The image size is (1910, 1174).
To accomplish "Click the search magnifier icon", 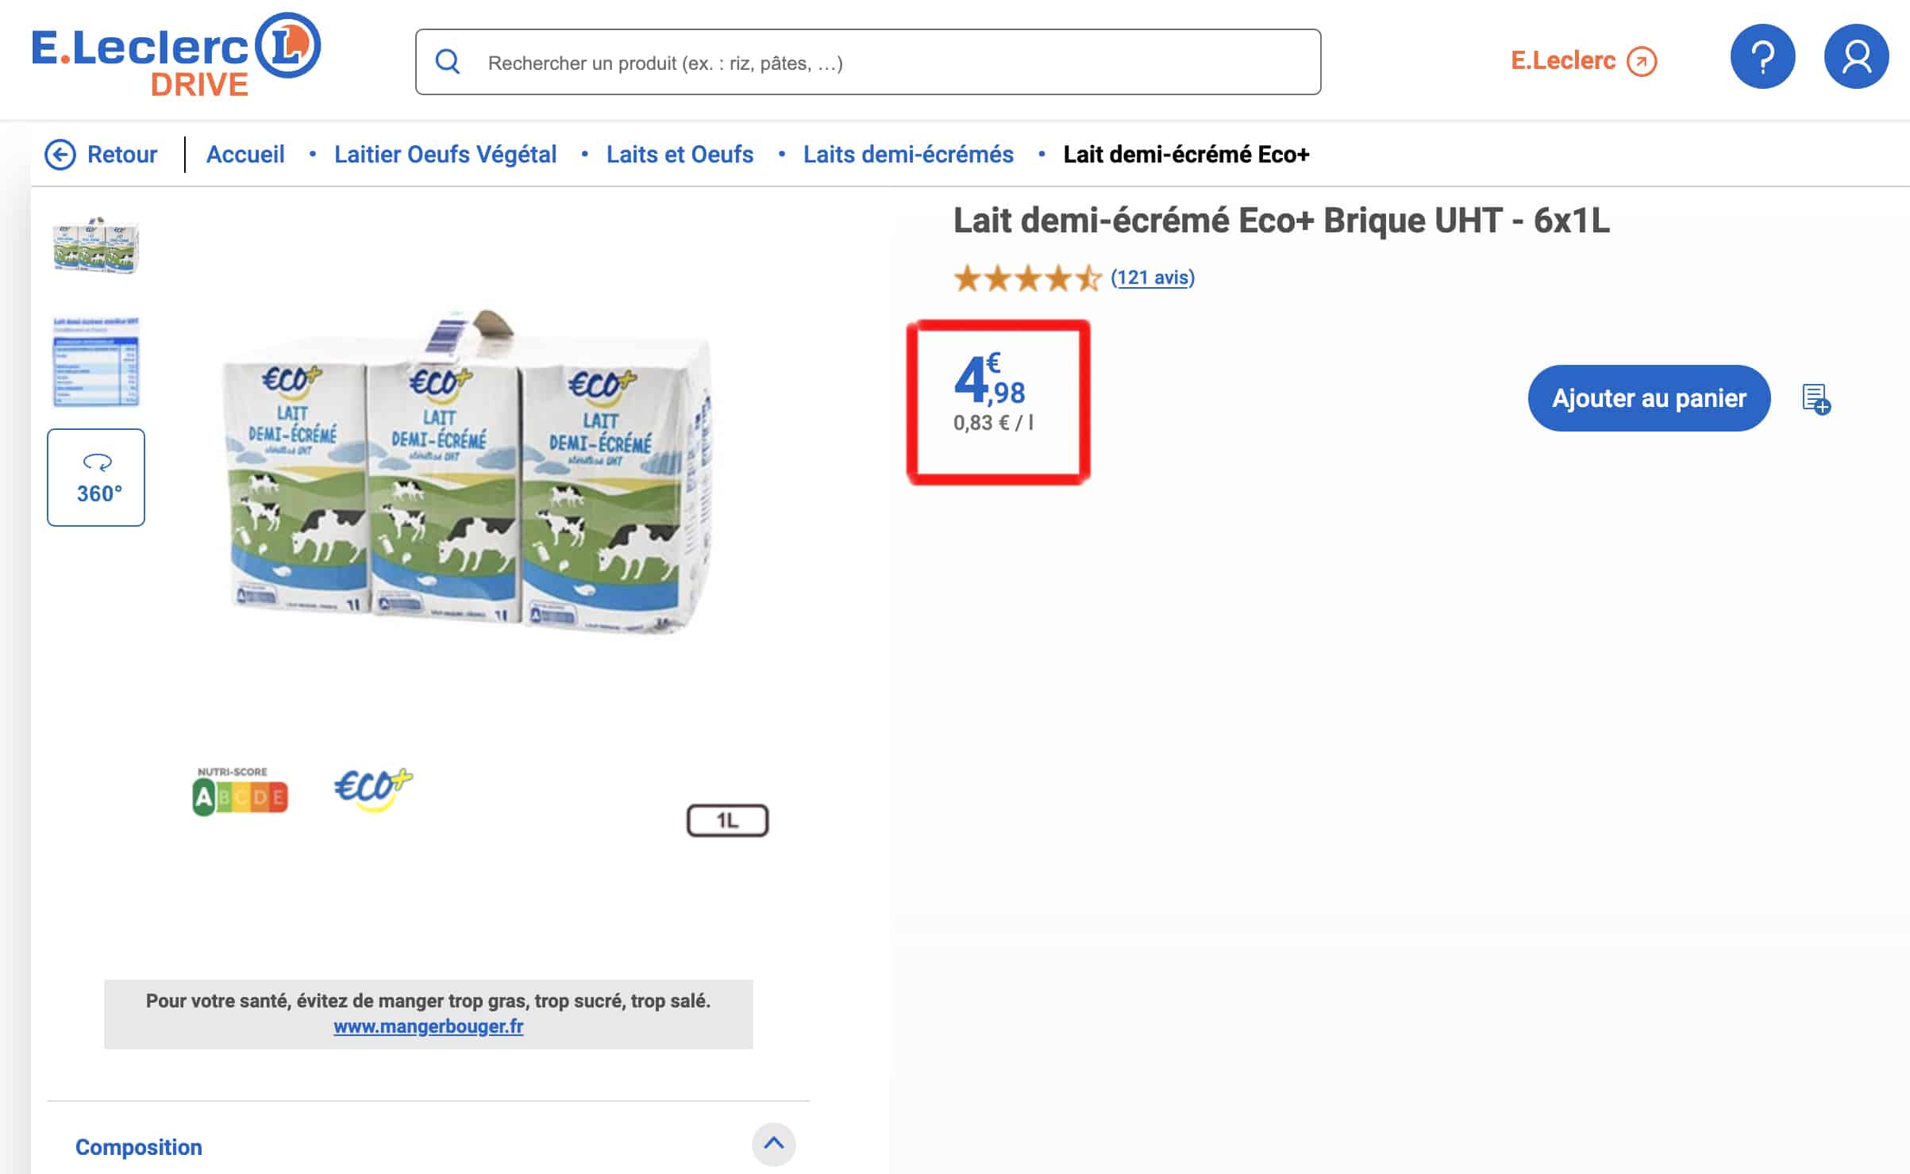I will click(x=448, y=62).
